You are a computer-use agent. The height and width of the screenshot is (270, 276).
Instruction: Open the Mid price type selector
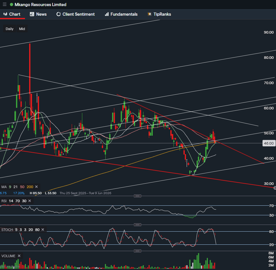22,29
